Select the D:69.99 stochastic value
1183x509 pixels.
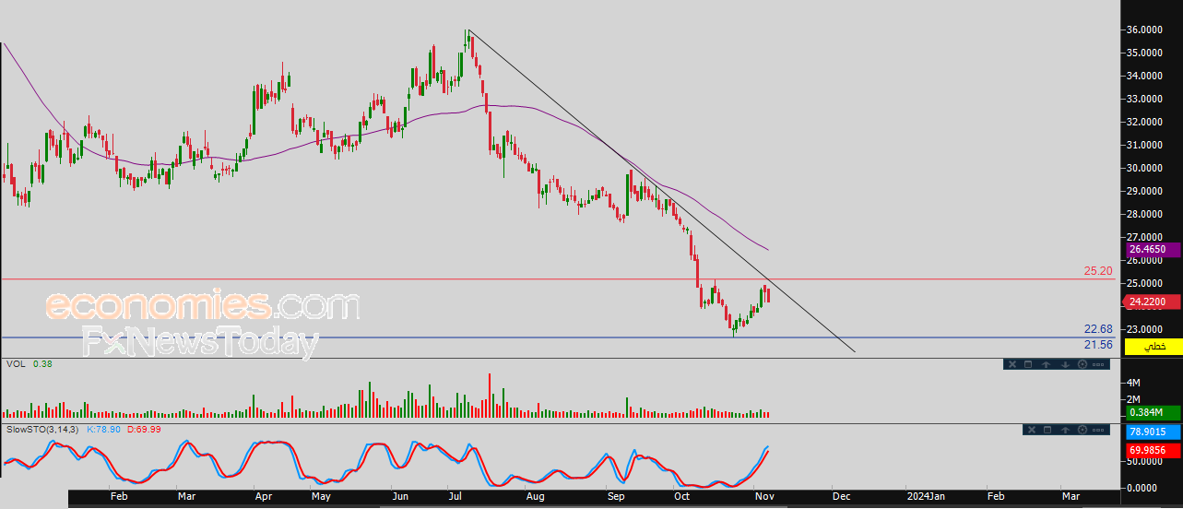pos(143,430)
